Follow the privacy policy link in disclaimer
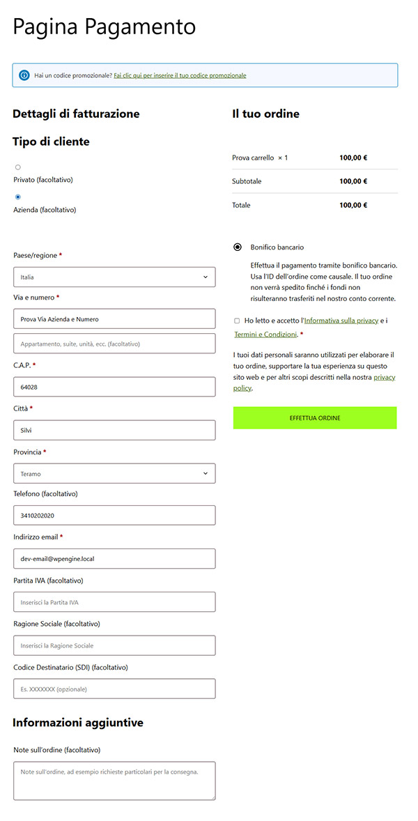This screenshot has width=418, height=821. point(384,377)
